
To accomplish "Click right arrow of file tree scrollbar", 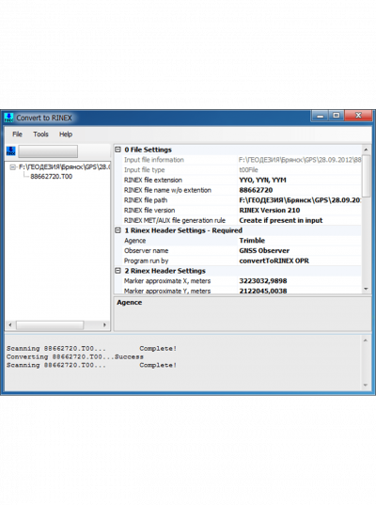I will [x=104, y=325].
